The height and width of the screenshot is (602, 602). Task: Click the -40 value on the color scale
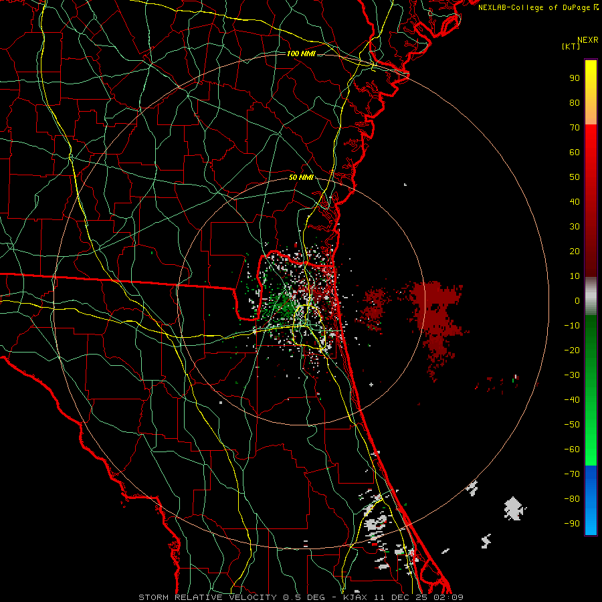[x=572, y=400]
